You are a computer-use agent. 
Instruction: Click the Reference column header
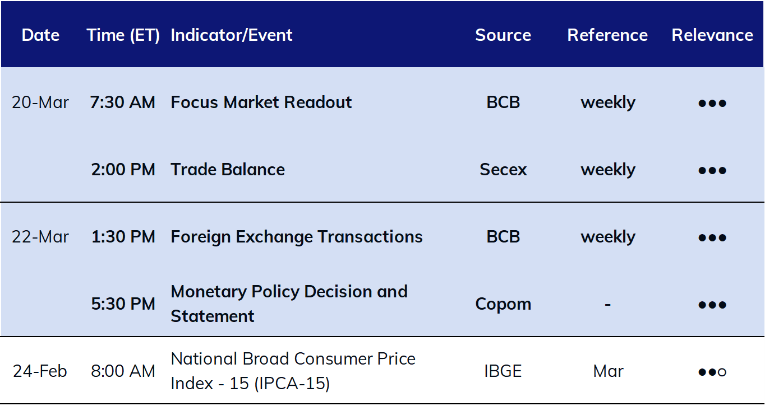point(607,35)
